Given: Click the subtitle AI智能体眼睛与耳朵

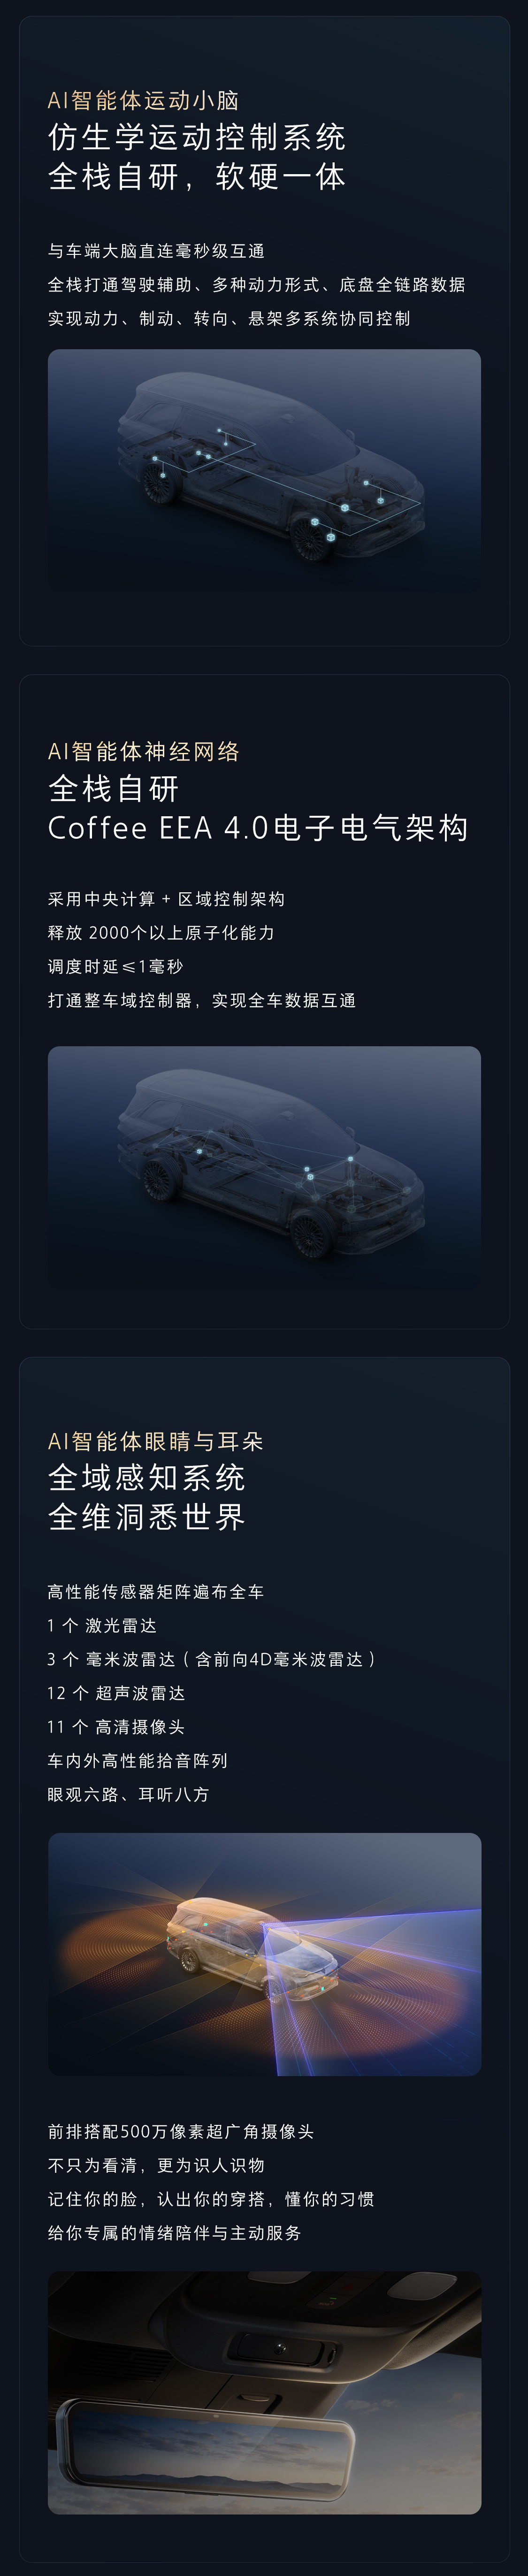Looking at the screenshot, I should [156, 1441].
